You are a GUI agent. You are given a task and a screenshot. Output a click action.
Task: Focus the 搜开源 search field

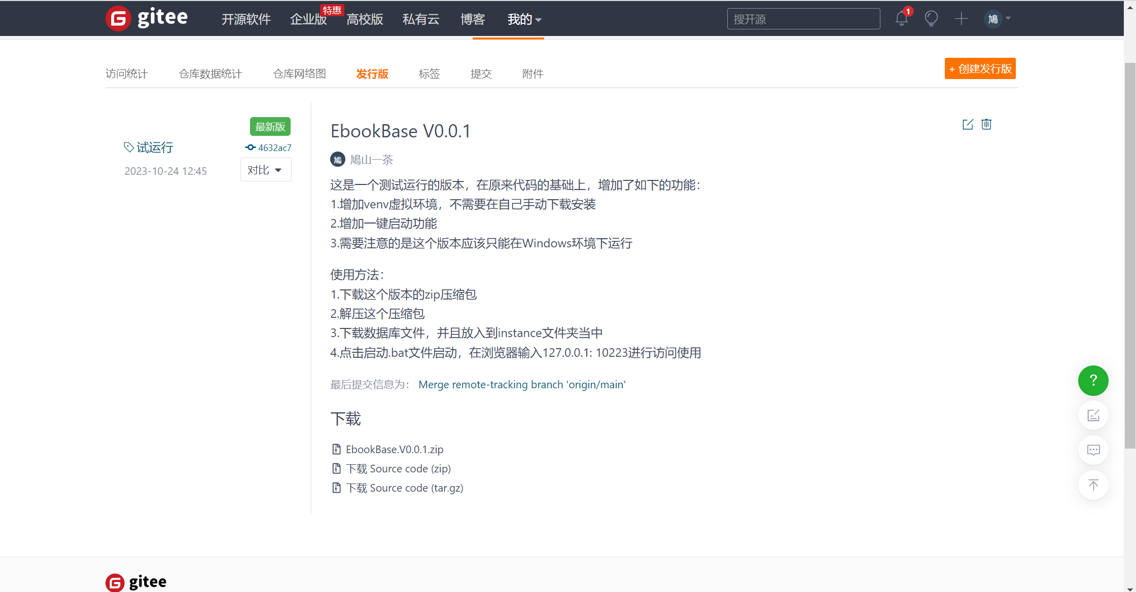803,19
